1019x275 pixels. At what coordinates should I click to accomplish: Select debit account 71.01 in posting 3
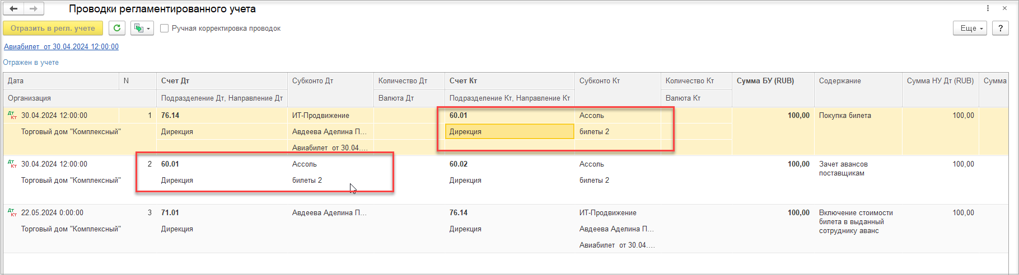170,213
